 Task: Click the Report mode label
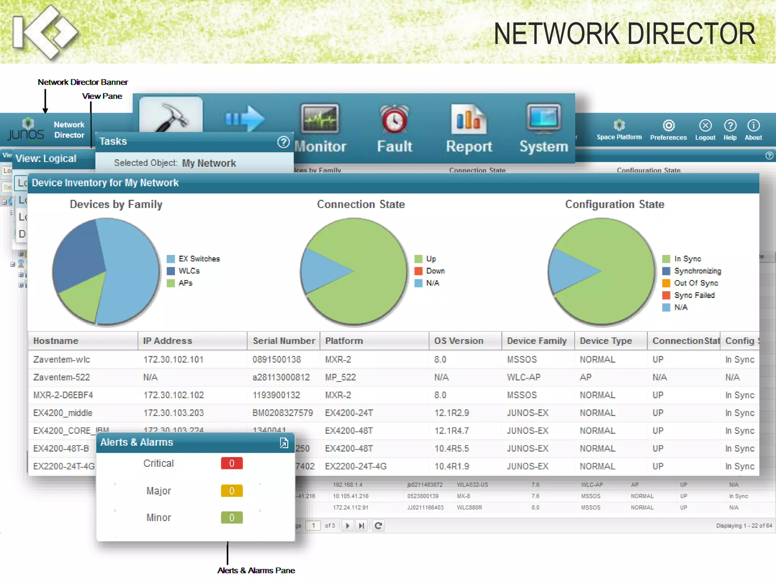point(469,146)
